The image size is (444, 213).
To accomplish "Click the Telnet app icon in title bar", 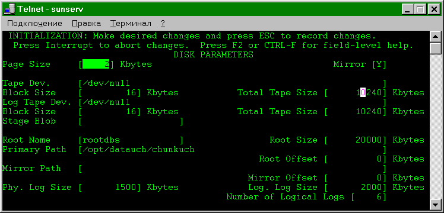I will [10, 9].
